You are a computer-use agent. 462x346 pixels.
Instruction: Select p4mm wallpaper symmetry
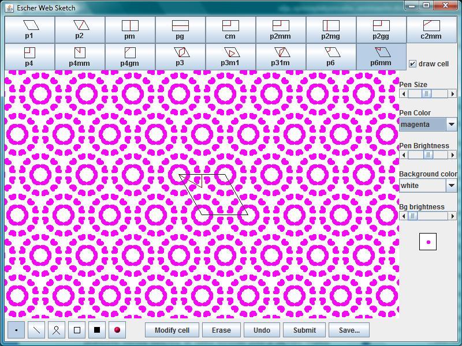80,57
